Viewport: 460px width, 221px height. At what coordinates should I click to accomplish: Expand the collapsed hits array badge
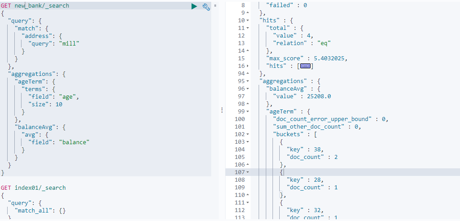pyautogui.click(x=305, y=66)
